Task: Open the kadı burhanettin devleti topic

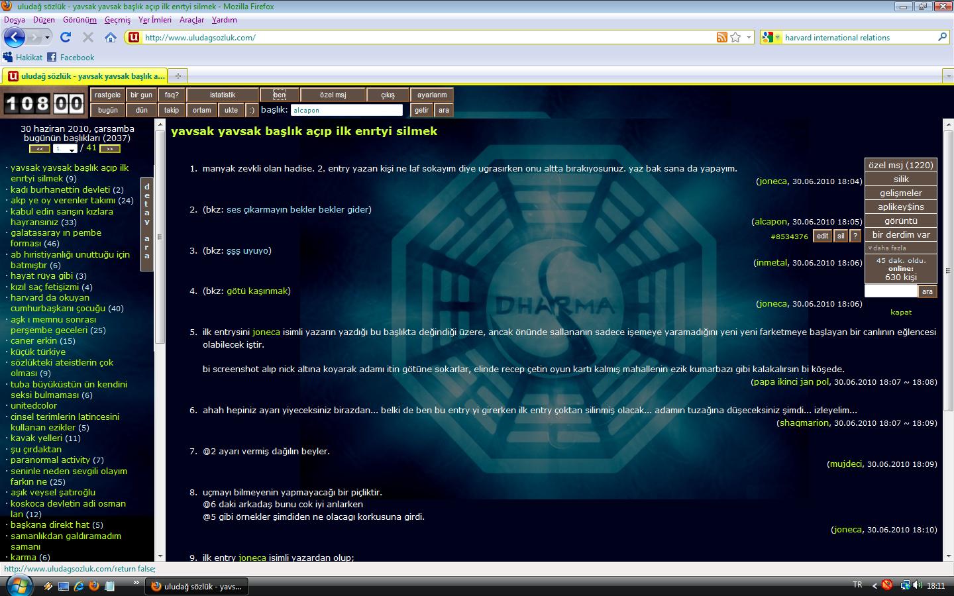Action: [60, 189]
